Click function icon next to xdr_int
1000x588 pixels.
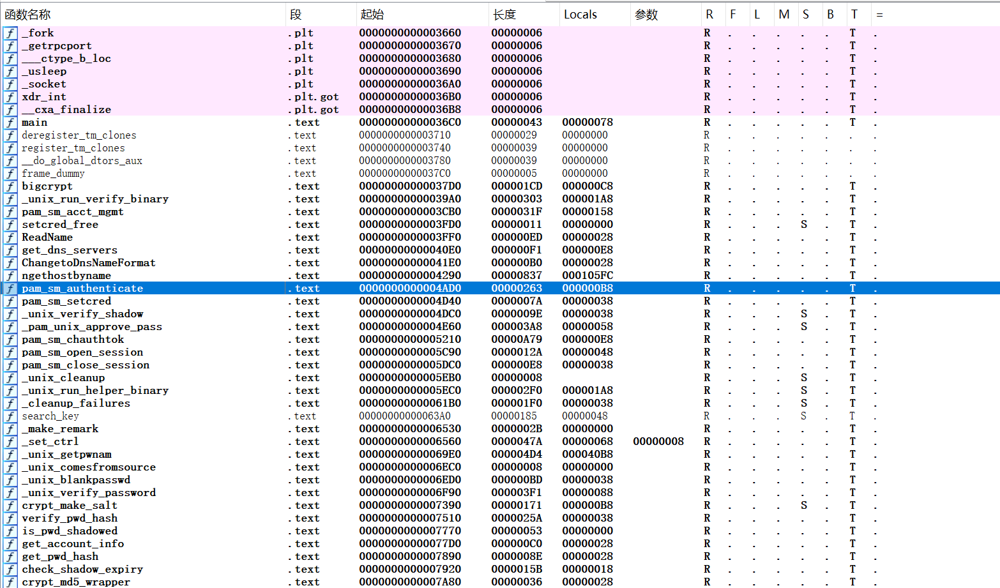10,97
